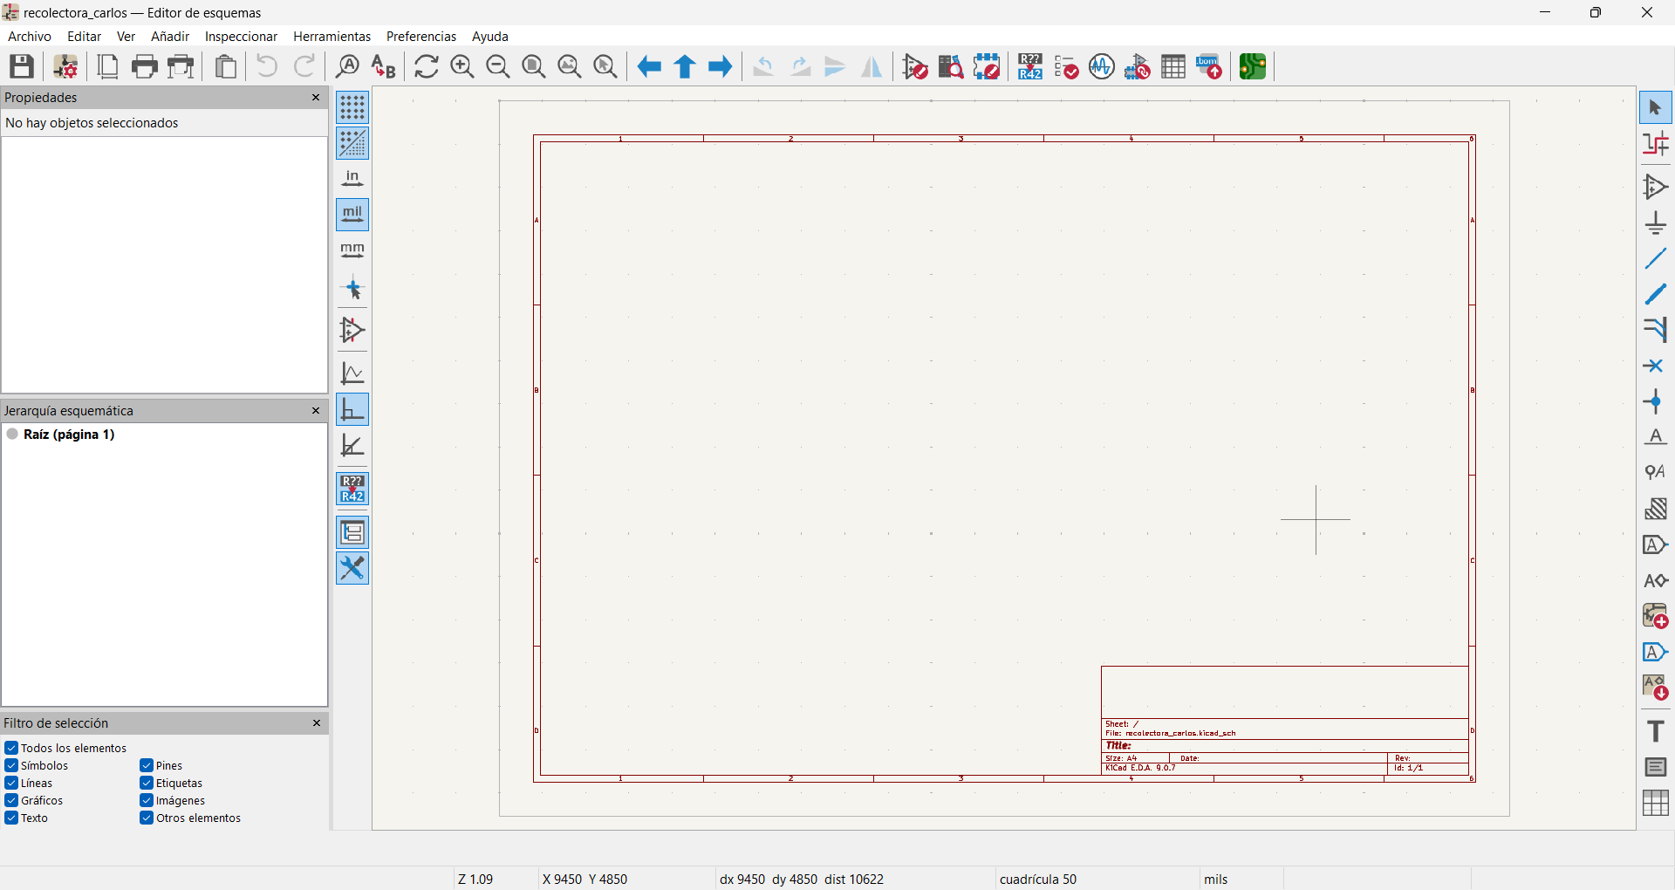Open the Footprint Editor
Image resolution: width=1675 pixels, height=890 pixels.
pos(987,66)
